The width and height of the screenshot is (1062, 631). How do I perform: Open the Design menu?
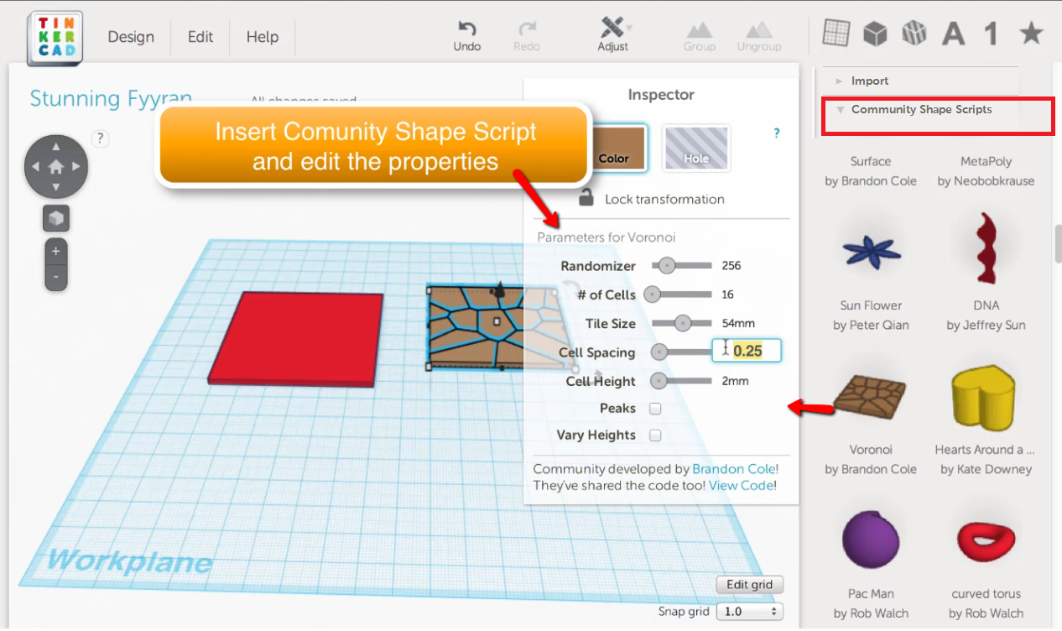coord(131,37)
